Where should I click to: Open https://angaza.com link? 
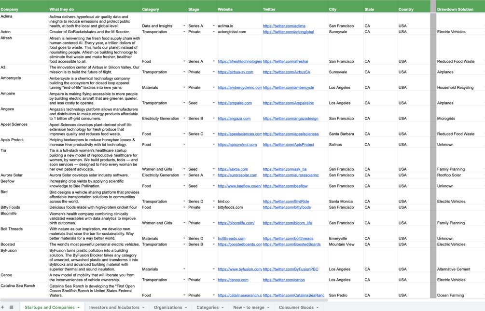(234, 119)
